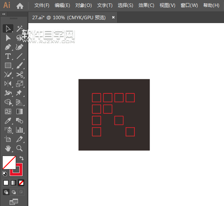Select the Pen tool
The width and height of the screenshot is (224, 206).
click(x=8, y=47)
